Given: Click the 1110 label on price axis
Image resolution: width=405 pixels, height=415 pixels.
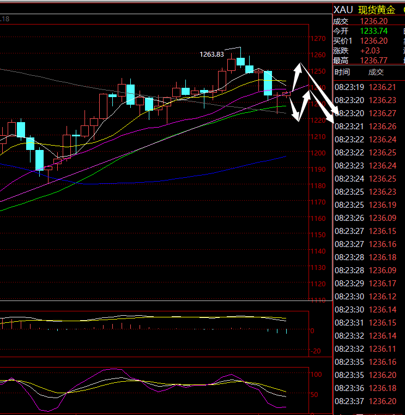Looking at the screenshot, I should 319,300.
